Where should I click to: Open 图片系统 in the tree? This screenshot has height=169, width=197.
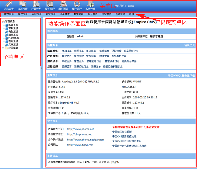(13, 41)
